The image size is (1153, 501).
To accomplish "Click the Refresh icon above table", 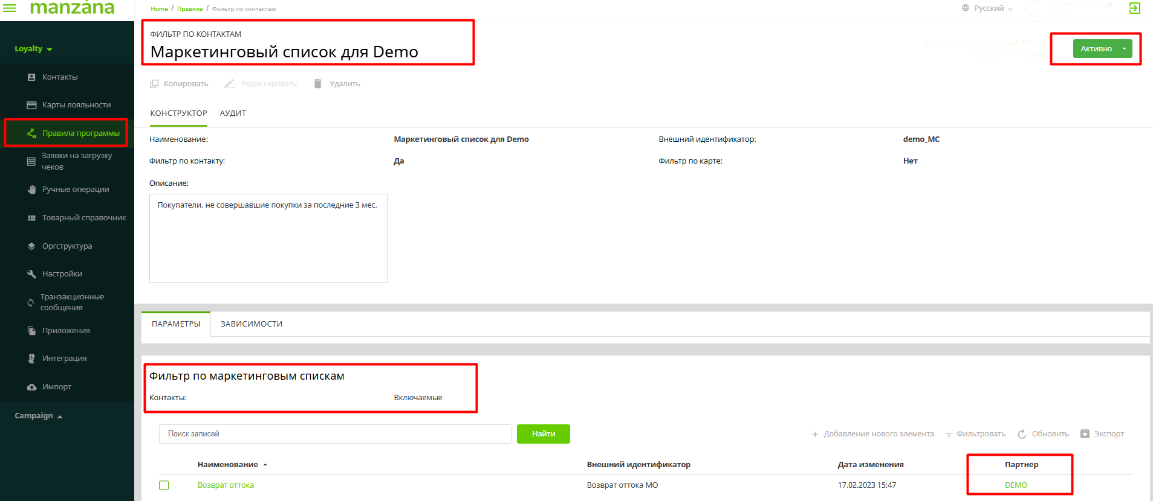I will click(1022, 434).
